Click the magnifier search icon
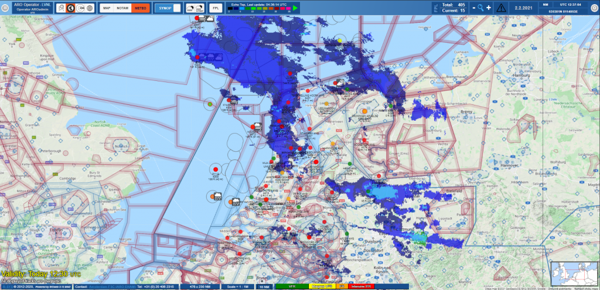Image resolution: width=600 pixels, height=290 pixels. [x=481, y=8]
